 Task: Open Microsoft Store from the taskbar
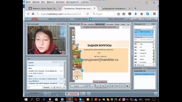[x=56, y=99]
